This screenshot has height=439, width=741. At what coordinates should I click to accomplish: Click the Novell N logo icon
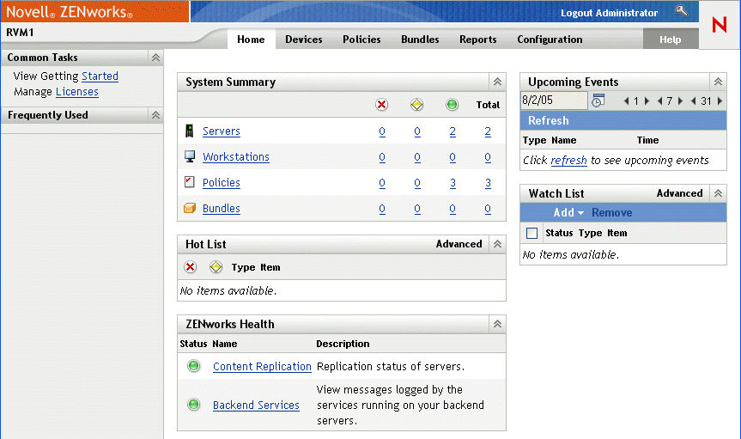[x=720, y=25]
